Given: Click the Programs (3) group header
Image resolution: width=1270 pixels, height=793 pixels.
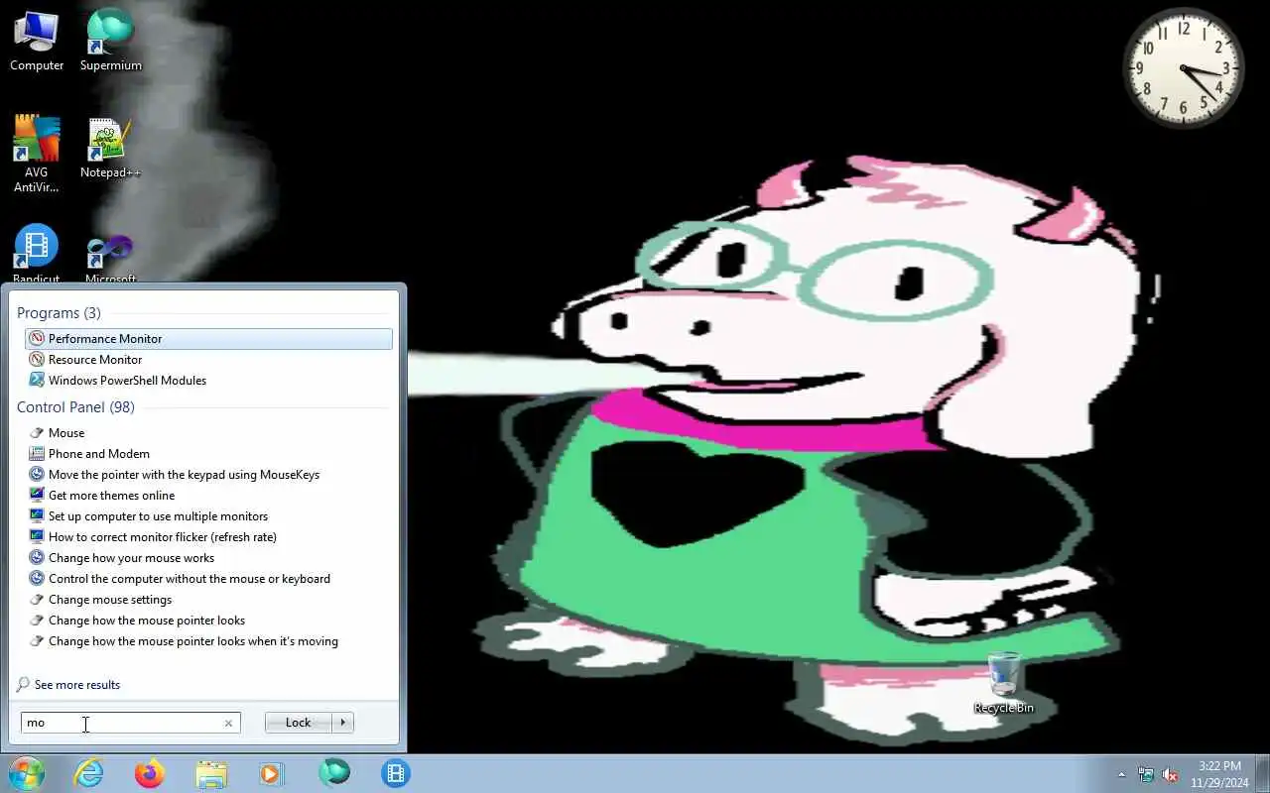Looking at the screenshot, I should [59, 313].
